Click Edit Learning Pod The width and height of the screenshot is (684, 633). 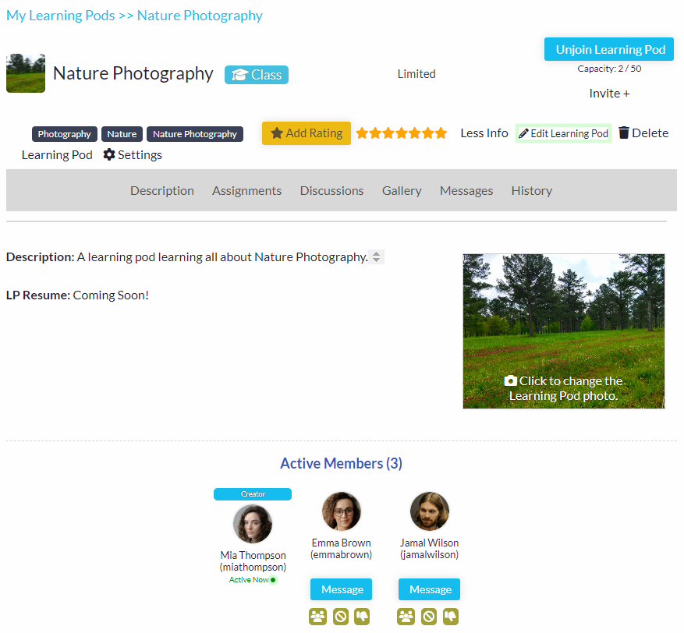click(563, 133)
